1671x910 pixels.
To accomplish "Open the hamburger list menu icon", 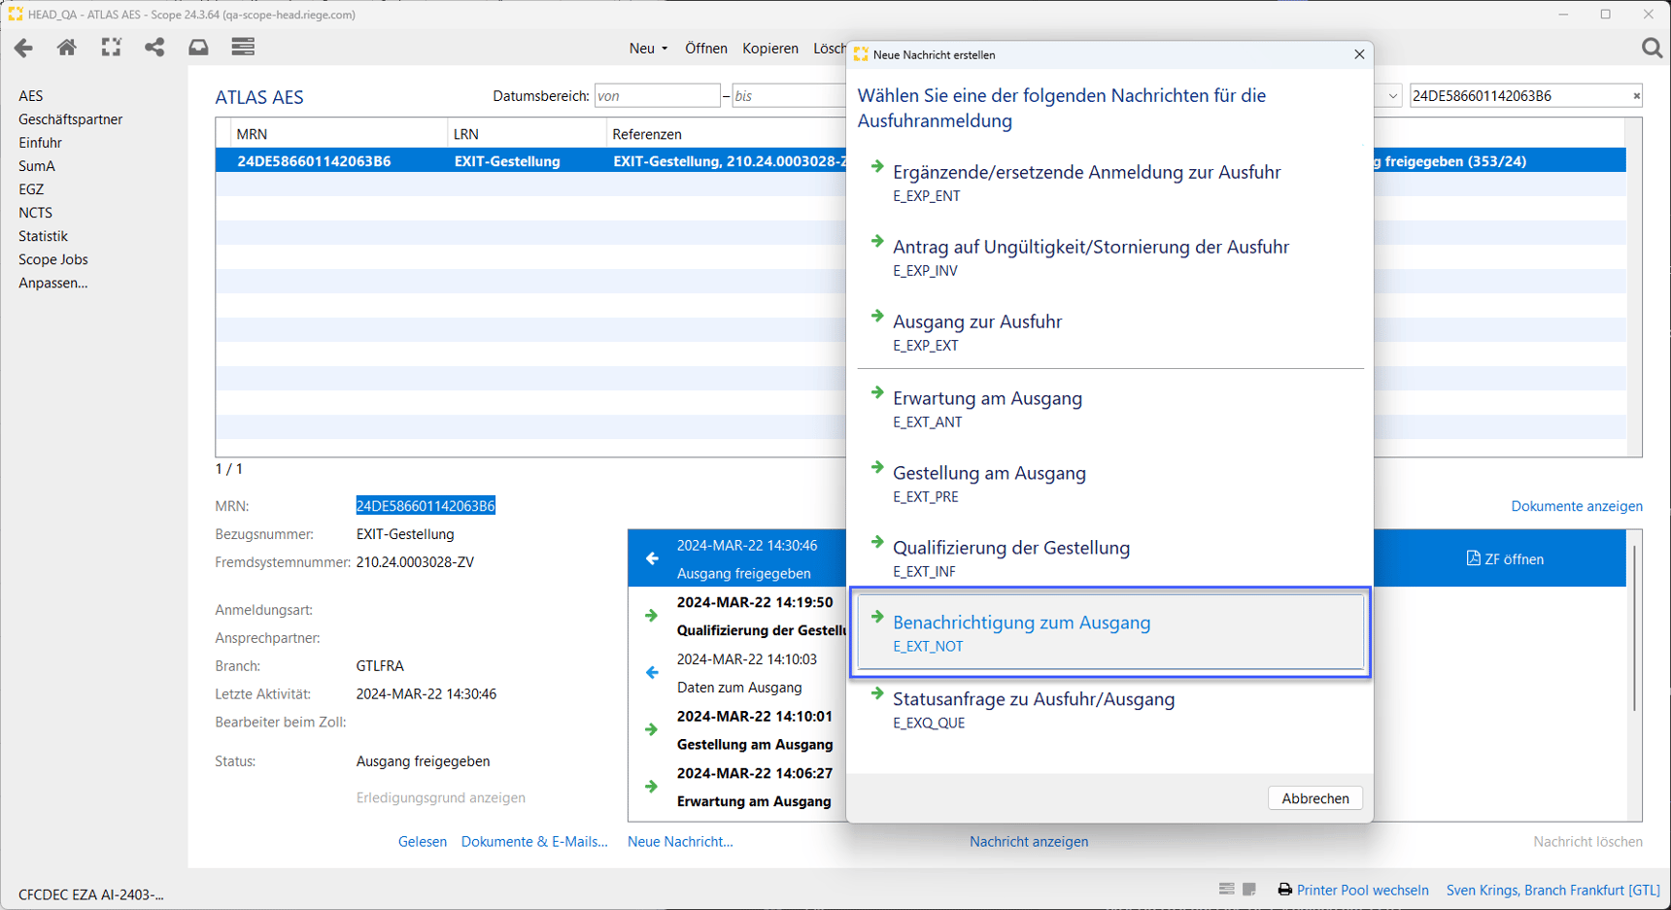I will (243, 48).
